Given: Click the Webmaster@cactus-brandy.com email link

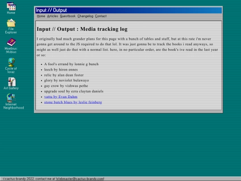Looking at the screenshot, I should [x=79, y=179].
